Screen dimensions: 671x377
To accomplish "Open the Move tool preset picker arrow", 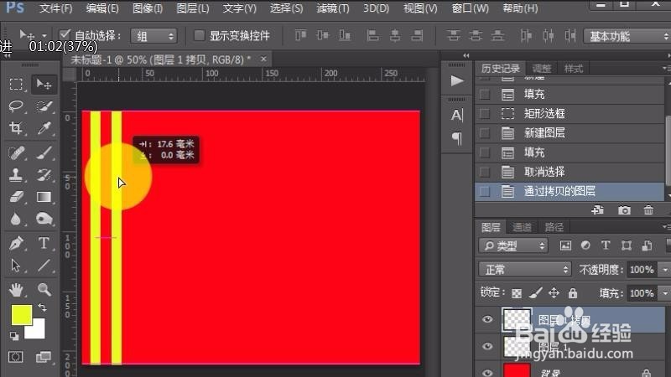I will (x=44, y=35).
